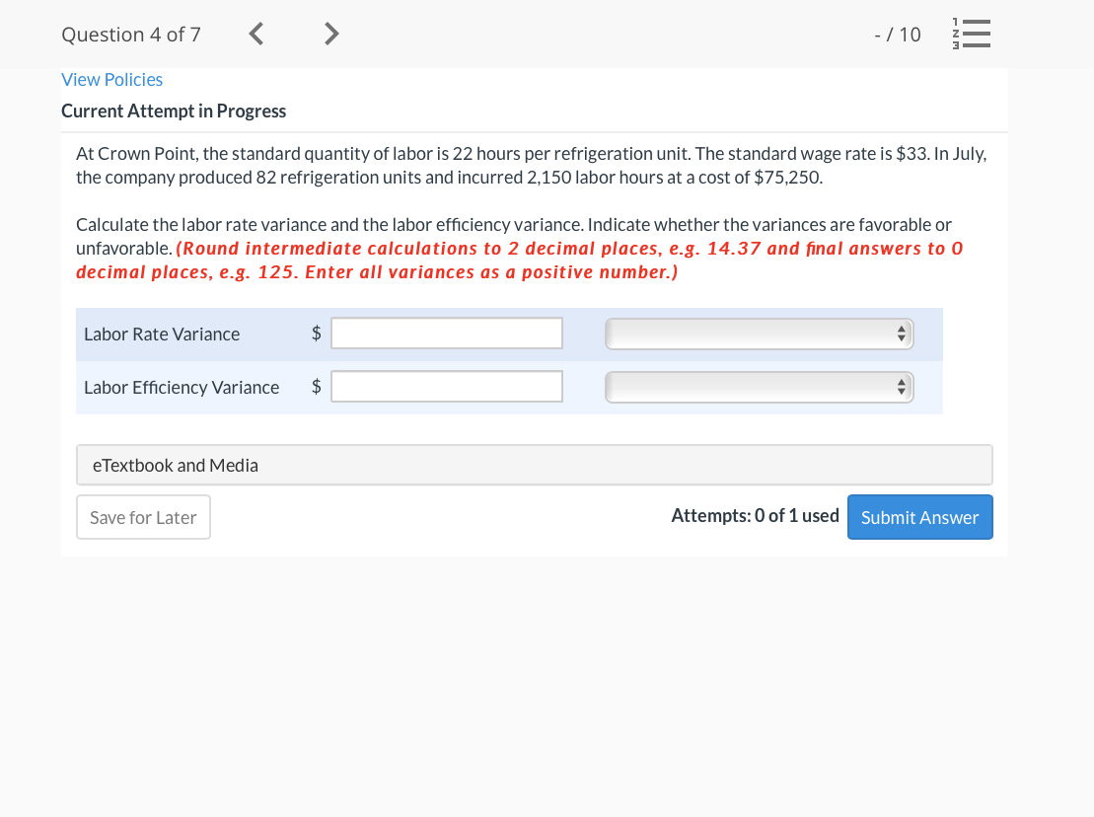Click the Attempts: 0 of 1 used text
This screenshot has width=1094, height=817.
755,514
